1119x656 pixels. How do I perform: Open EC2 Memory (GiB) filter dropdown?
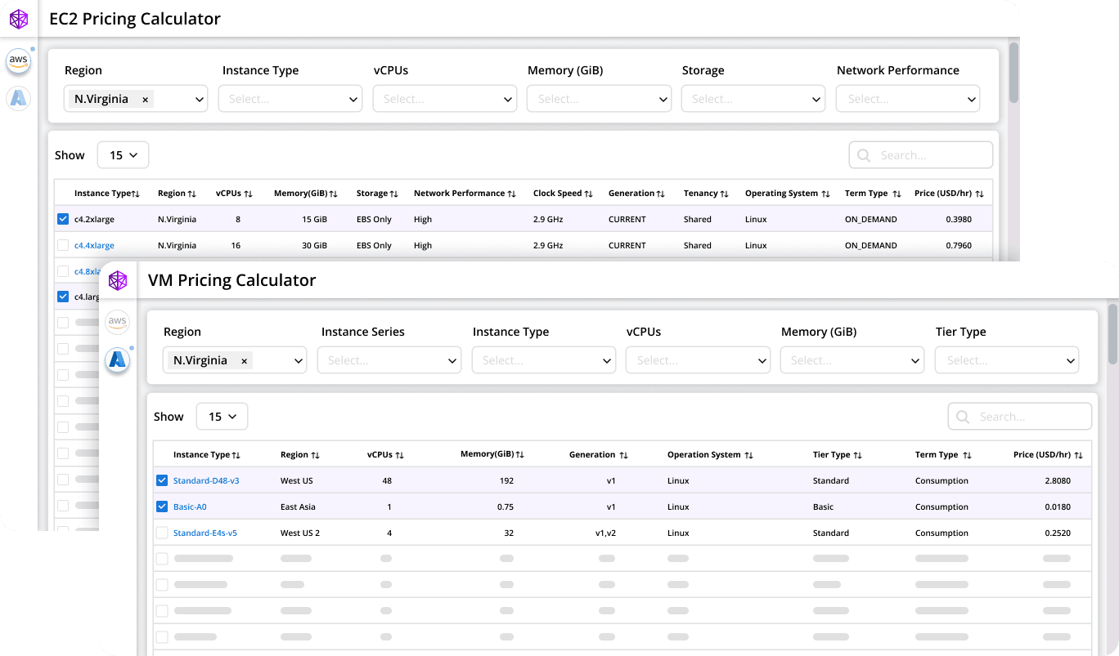point(599,99)
